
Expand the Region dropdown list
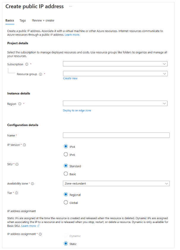coord(115,103)
